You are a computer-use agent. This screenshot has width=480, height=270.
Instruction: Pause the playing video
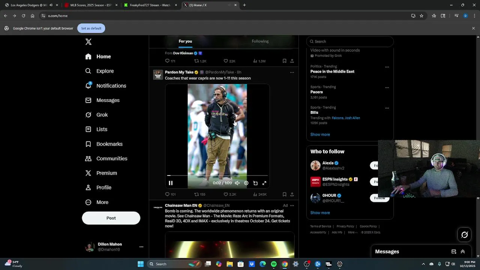[171, 183]
